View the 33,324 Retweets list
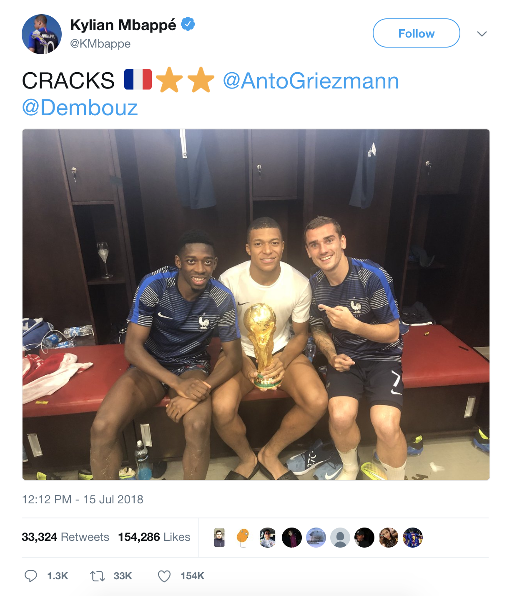 [x=65, y=537]
